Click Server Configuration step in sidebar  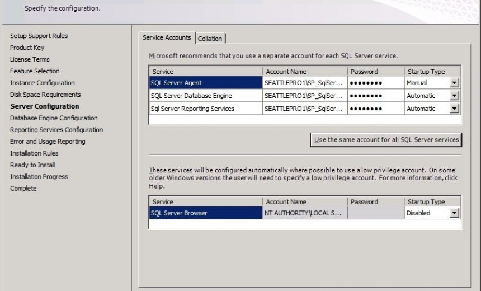[45, 106]
